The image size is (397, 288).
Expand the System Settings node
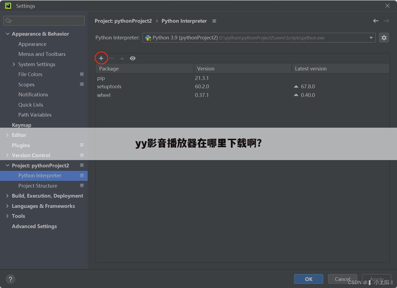click(x=14, y=64)
